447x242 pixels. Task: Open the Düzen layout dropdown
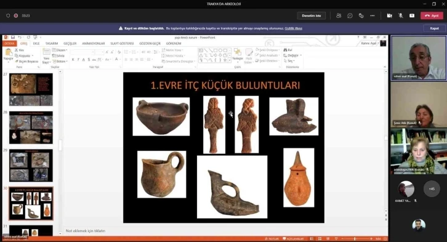click(60, 50)
